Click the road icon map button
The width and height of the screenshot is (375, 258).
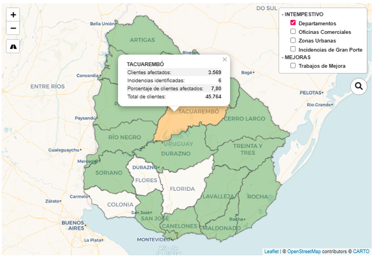[x=13, y=46]
